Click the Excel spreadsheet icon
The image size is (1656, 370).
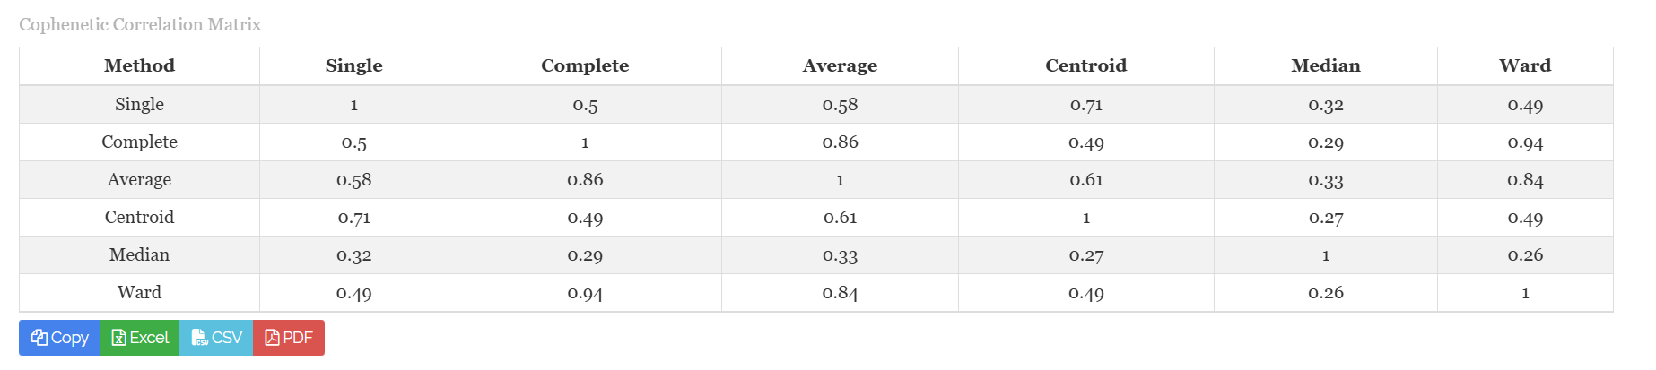(118, 338)
